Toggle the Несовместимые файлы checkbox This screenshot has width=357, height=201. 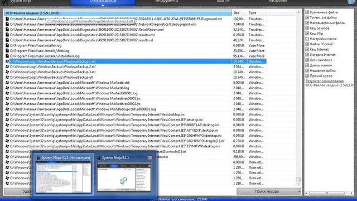[x=307, y=23]
